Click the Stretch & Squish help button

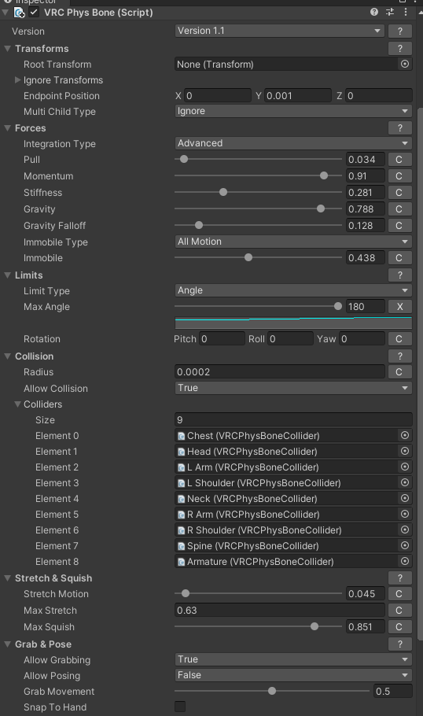point(400,578)
